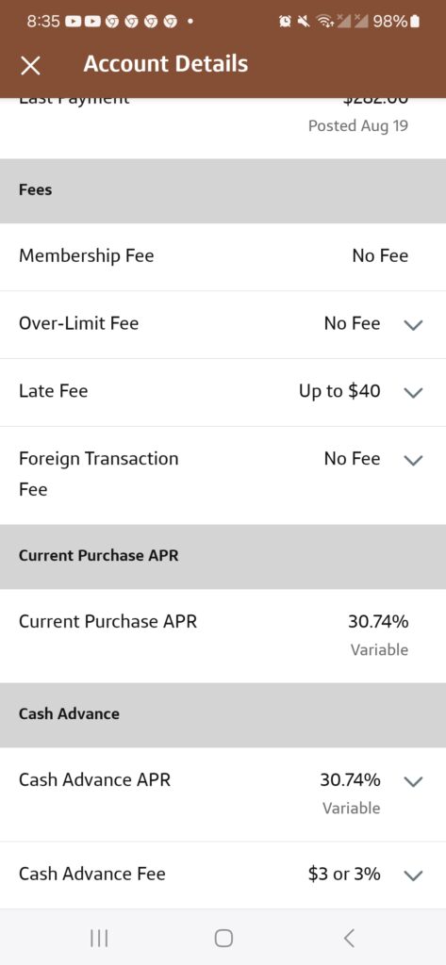Tap the alarm icon in status bar

coord(285,22)
